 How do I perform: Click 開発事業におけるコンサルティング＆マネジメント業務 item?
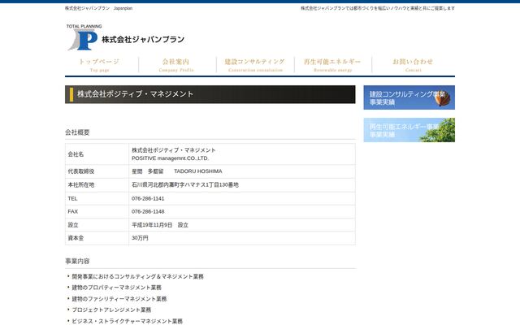tap(137, 276)
